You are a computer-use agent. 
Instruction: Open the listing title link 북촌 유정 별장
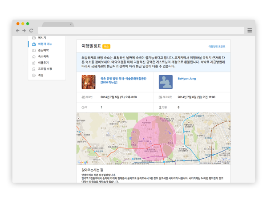tap(123, 80)
